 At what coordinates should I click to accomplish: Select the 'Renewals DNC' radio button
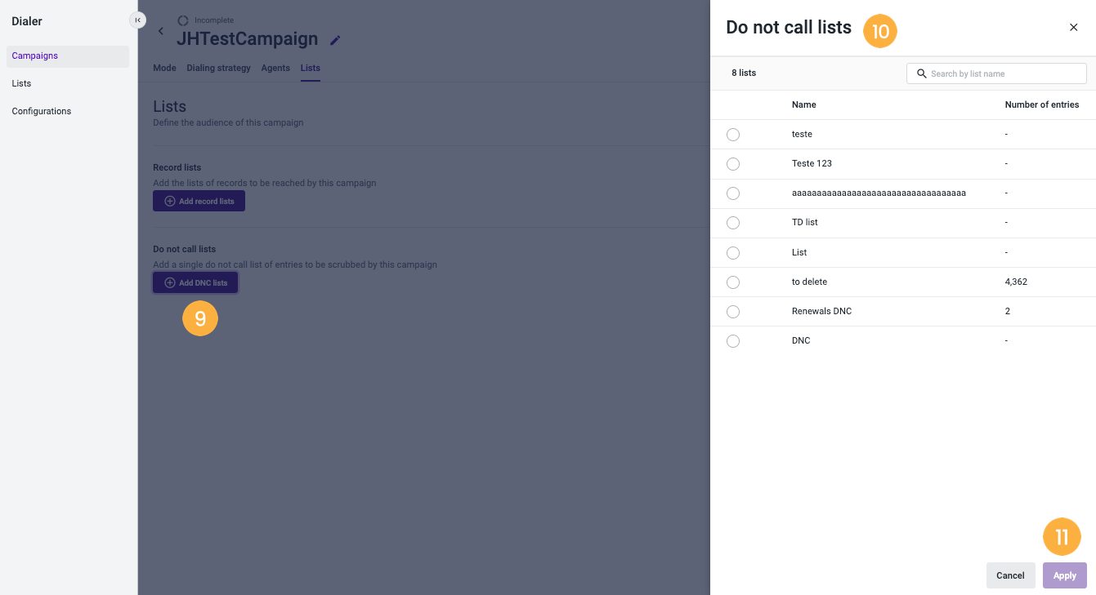coord(733,312)
